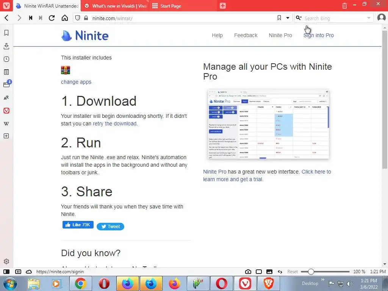Screen dimensions: 388x291
Task: Open the closed tabs trash can
Action: click(x=344, y=5)
